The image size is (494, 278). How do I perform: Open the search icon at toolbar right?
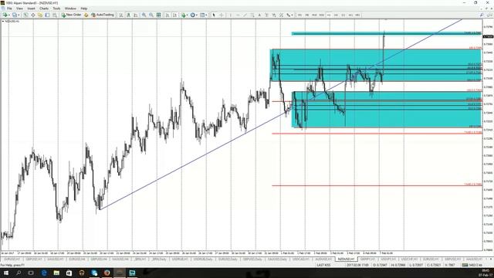coord(482,15)
